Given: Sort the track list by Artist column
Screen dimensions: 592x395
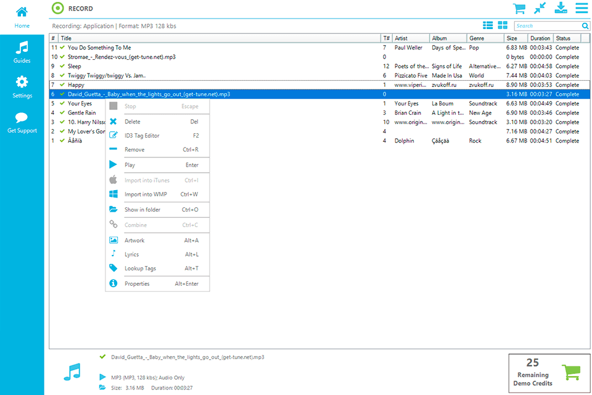Looking at the screenshot, I should [410, 38].
